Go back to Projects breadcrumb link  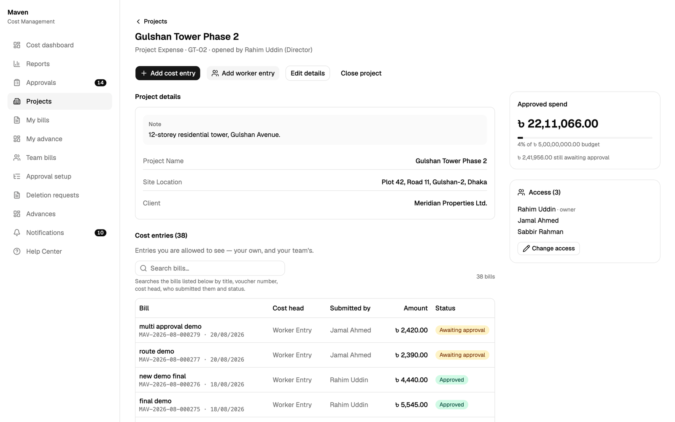151,22
